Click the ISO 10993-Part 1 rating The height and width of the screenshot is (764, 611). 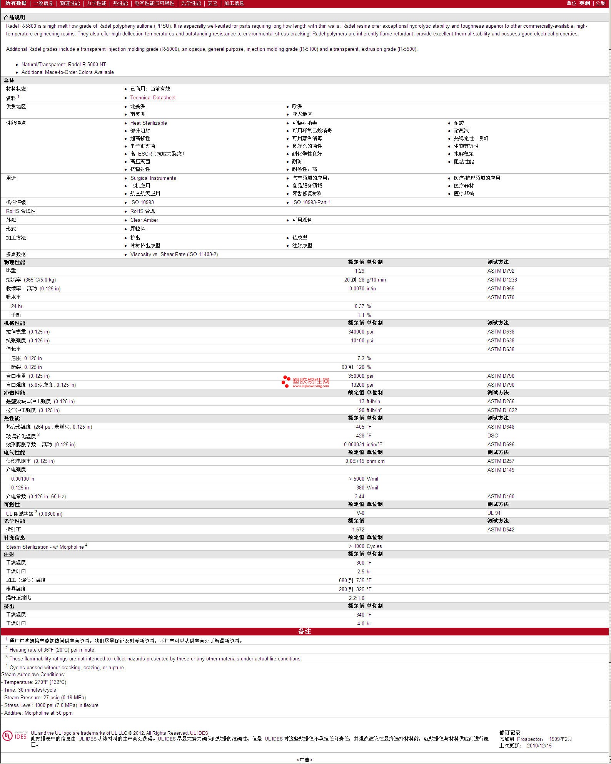click(x=311, y=203)
